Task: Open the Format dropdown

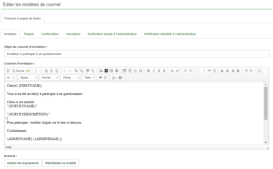Action: [49, 78]
